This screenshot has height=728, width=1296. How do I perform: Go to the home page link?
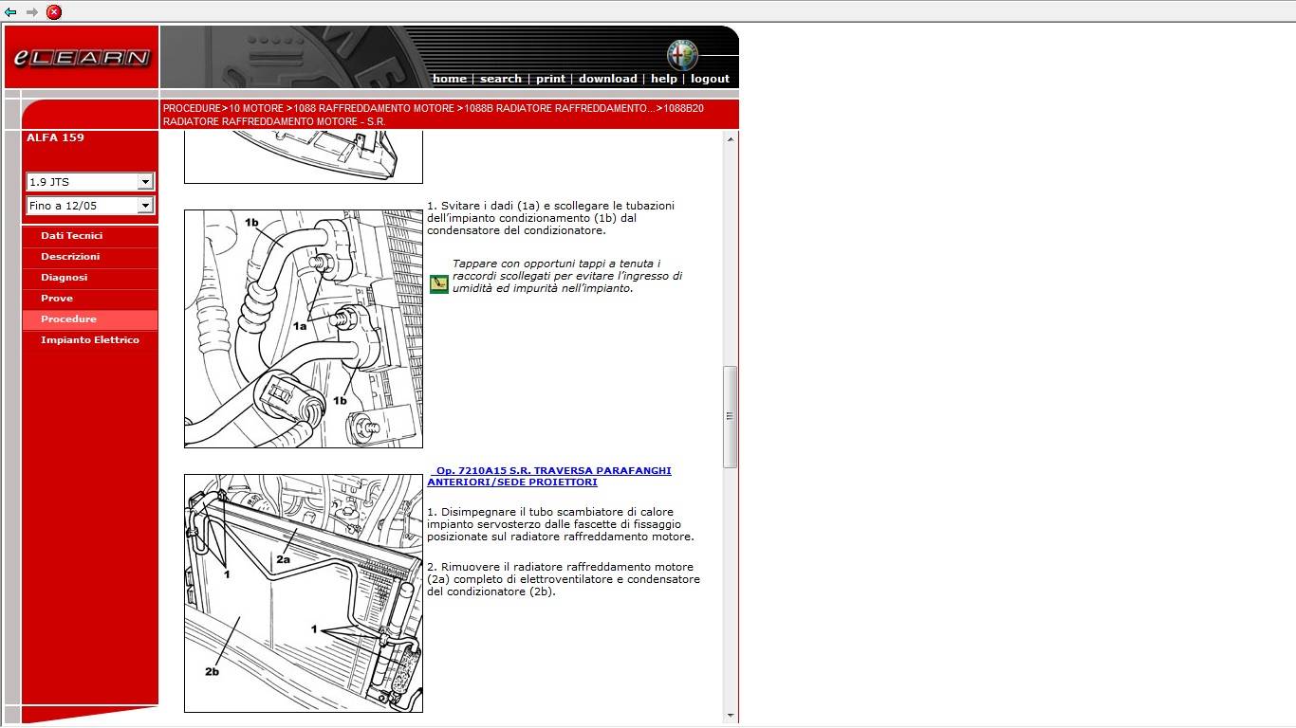[x=450, y=79]
